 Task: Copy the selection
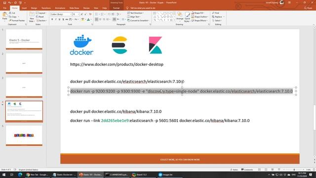[x=13, y=17]
